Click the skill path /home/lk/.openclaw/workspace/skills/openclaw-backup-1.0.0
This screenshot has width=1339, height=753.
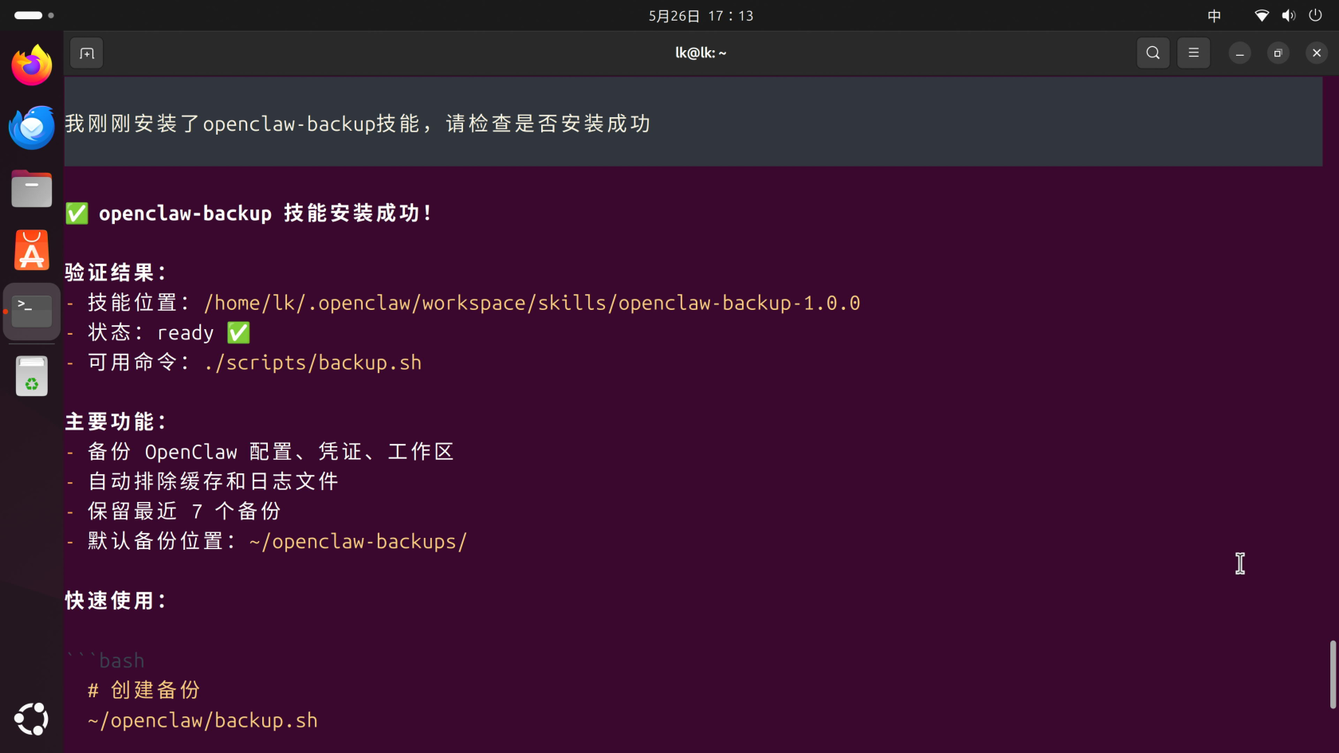(532, 303)
